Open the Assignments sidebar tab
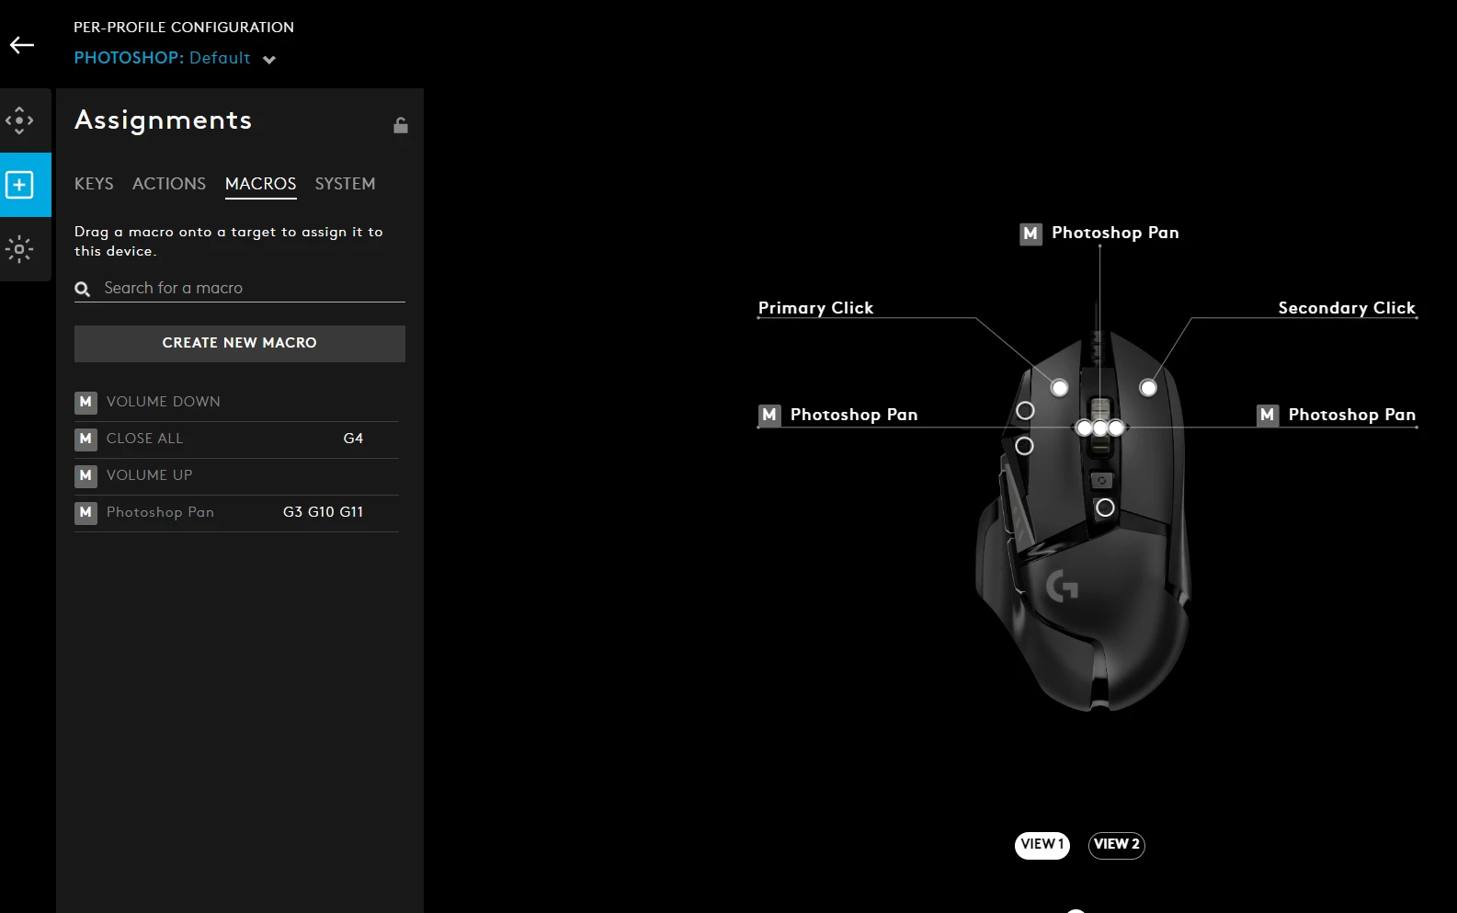This screenshot has width=1457, height=913. pos(19,185)
